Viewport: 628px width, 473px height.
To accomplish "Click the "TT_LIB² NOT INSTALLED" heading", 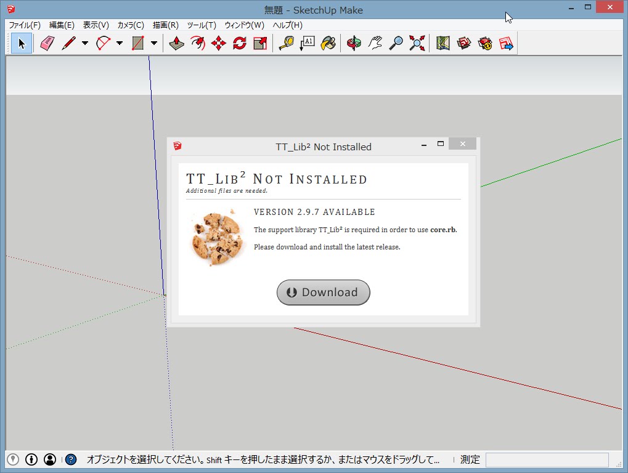I will tap(277, 179).
